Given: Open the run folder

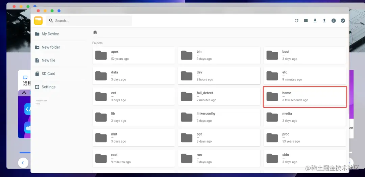Looking at the screenshot, I should (x=219, y=158).
